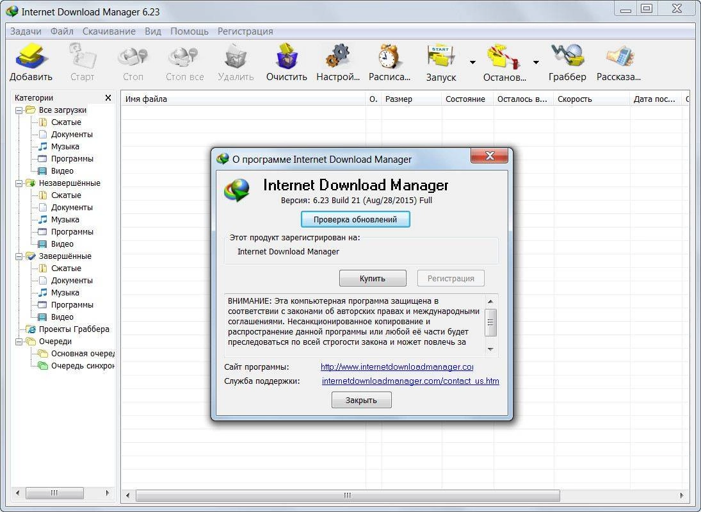Select Документы under Все загрузки

[x=72, y=135]
